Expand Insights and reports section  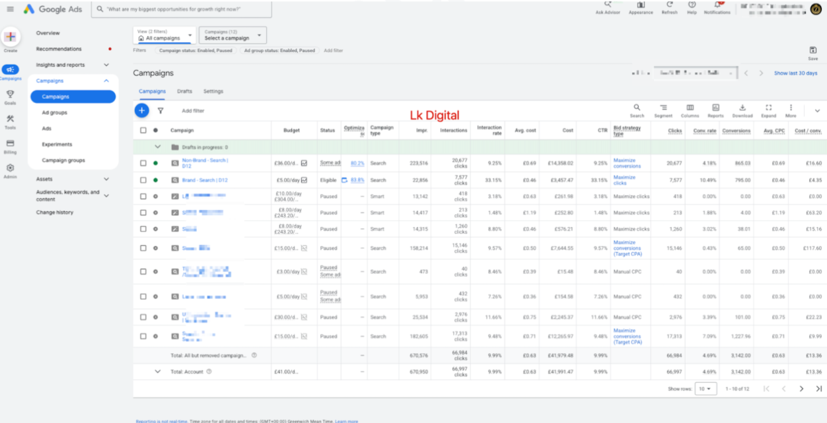pos(106,65)
